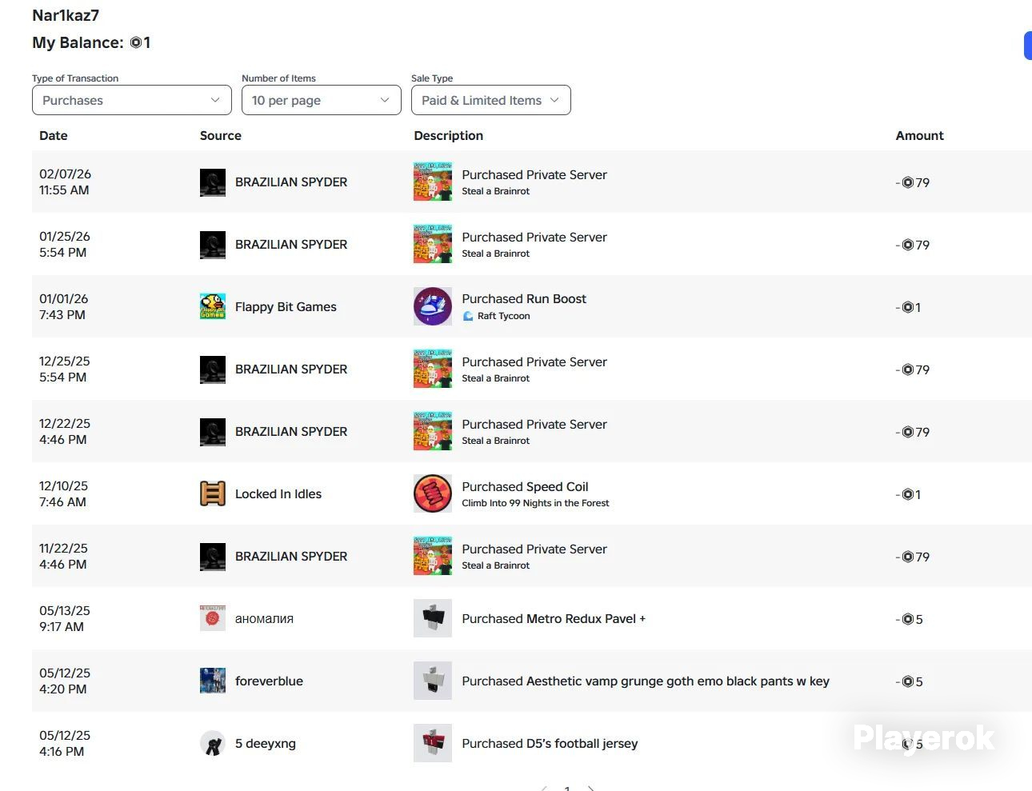Click BRAZILIAN SPYDER avatar in the 11/22/25 row
Image resolution: width=1032 pixels, height=791 pixels.
tap(213, 557)
